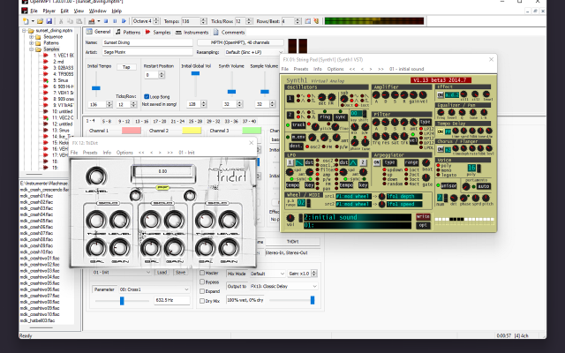Toggle Synth1 effect ON button
Viewport: 565px width, 353px height.
pos(441,94)
